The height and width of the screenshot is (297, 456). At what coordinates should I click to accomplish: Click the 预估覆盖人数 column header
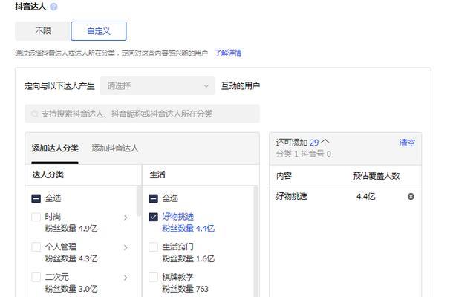point(376,176)
